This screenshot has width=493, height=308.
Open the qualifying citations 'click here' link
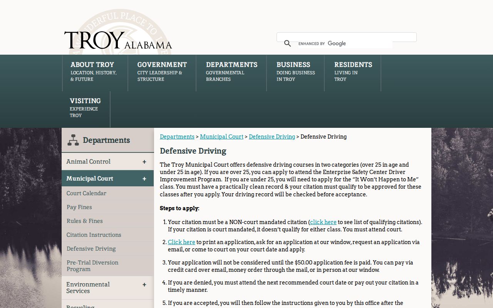click(x=323, y=222)
